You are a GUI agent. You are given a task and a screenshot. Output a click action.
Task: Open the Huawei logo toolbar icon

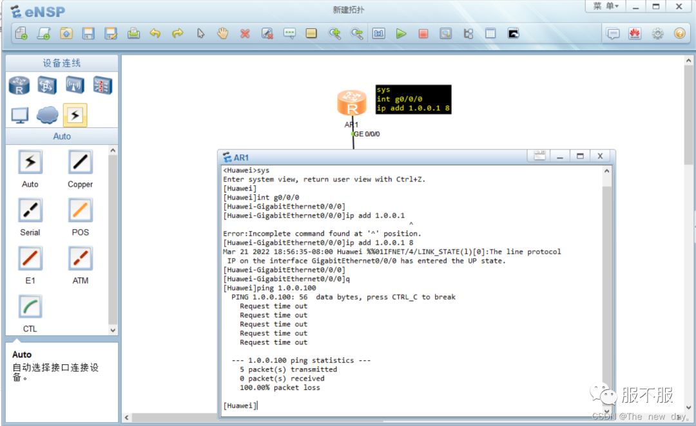click(635, 33)
